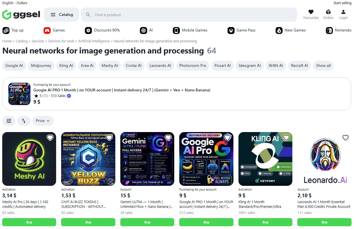This screenshot has width=356, height=229.
Task: Open the Price dropdown filter
Action: pyautogui.click(x=43, y=121)
